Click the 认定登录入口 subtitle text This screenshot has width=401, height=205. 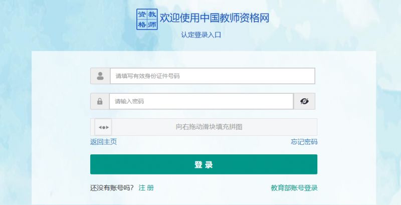click(x=201, y=35)
